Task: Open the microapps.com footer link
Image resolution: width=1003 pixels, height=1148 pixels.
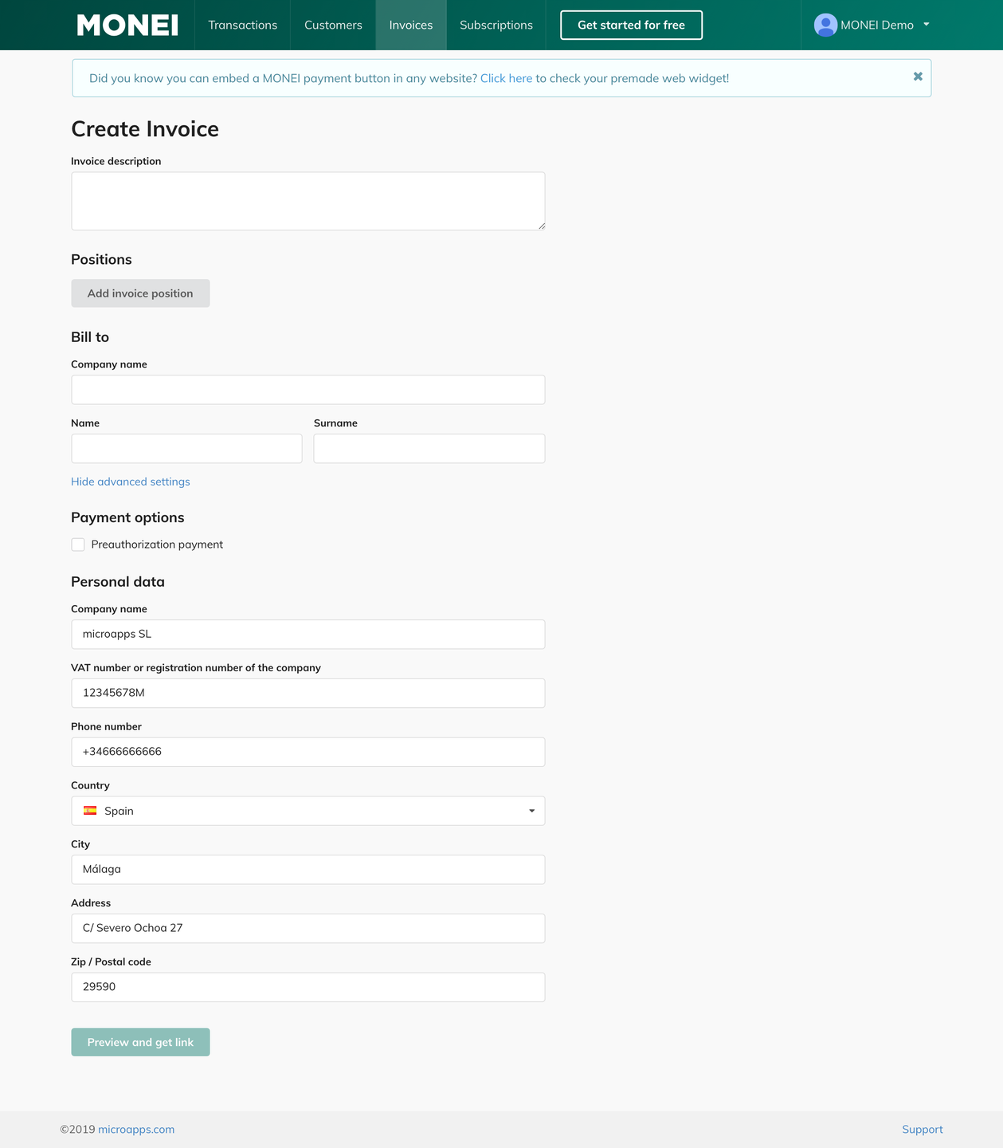Action: [x=136, y=1130]
